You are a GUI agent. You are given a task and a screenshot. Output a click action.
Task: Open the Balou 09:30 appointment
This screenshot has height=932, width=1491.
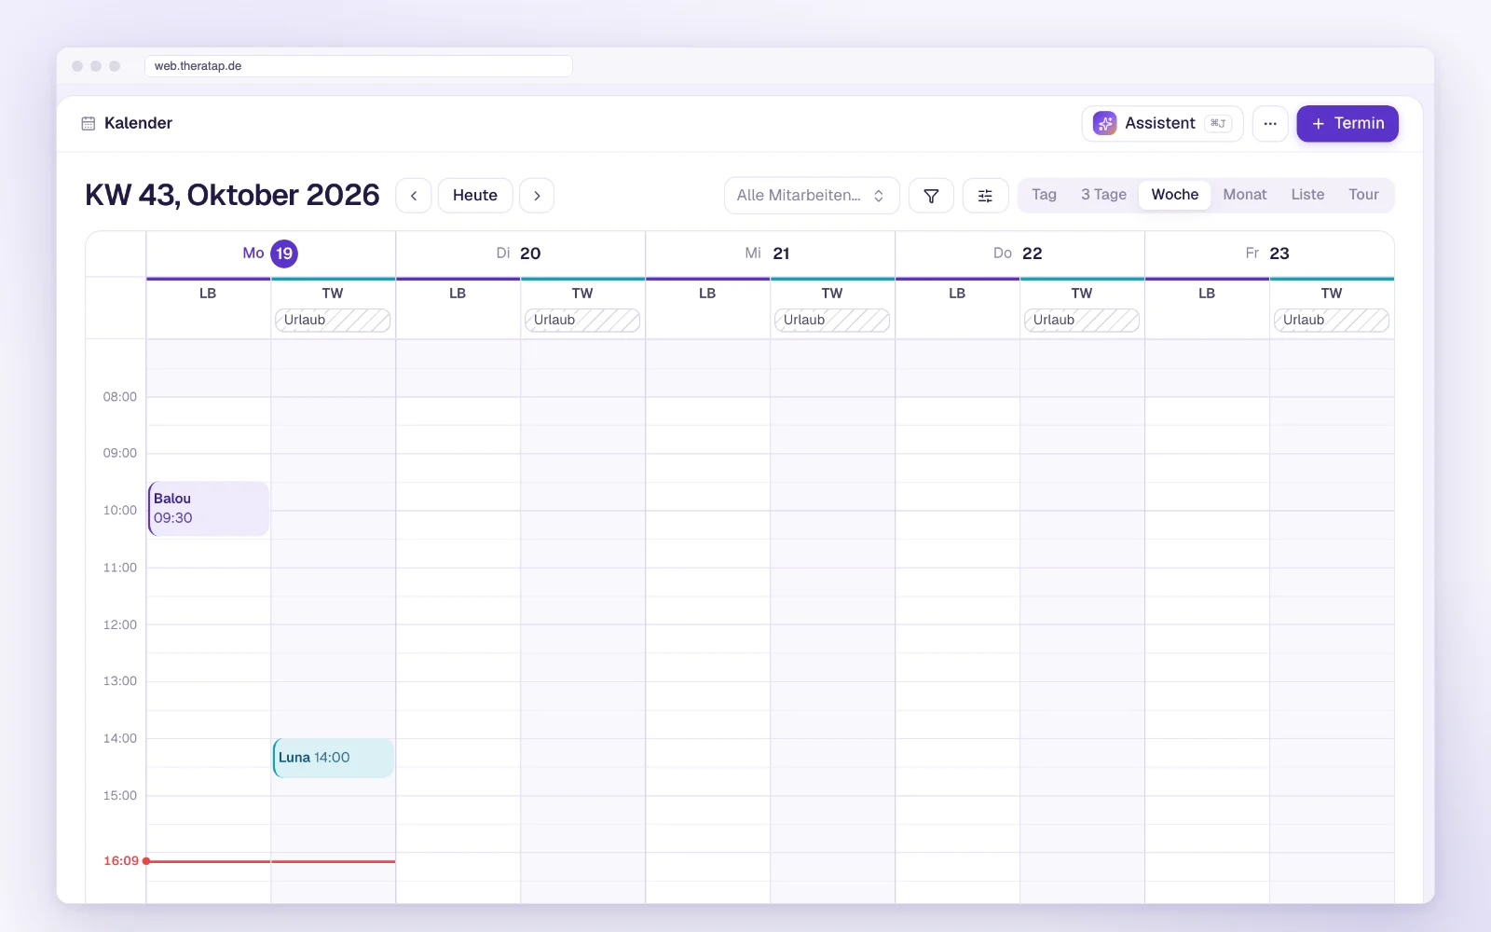209,509
